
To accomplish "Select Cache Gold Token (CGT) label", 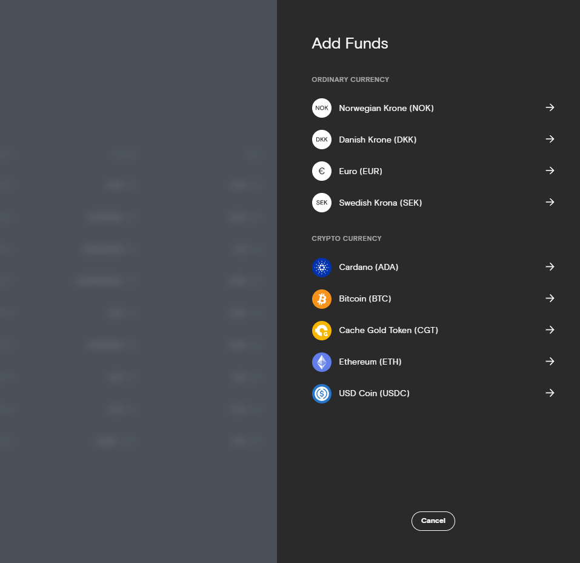I will pos(388,330).
